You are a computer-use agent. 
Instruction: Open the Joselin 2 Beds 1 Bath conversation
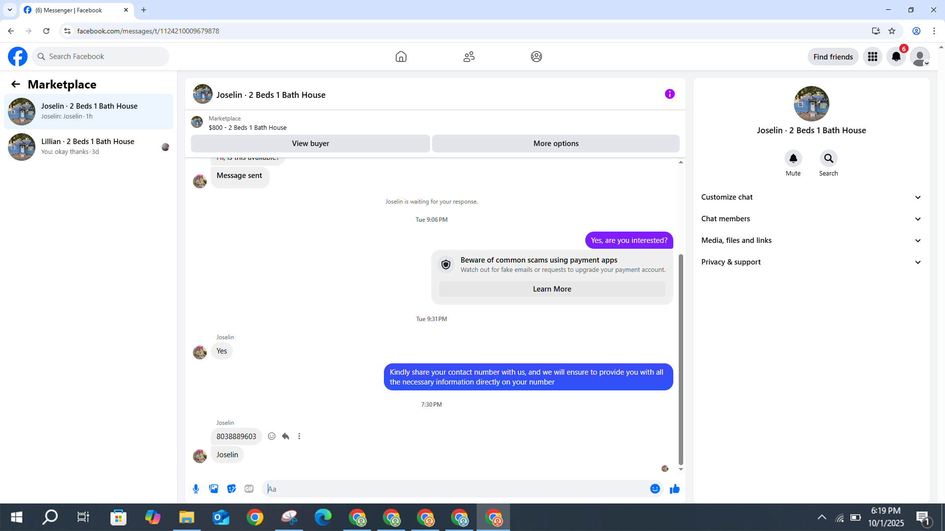(x=89, y=112)
